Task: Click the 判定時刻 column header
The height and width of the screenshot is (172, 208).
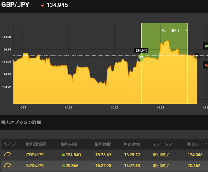Action: click(x=132, y=144)
